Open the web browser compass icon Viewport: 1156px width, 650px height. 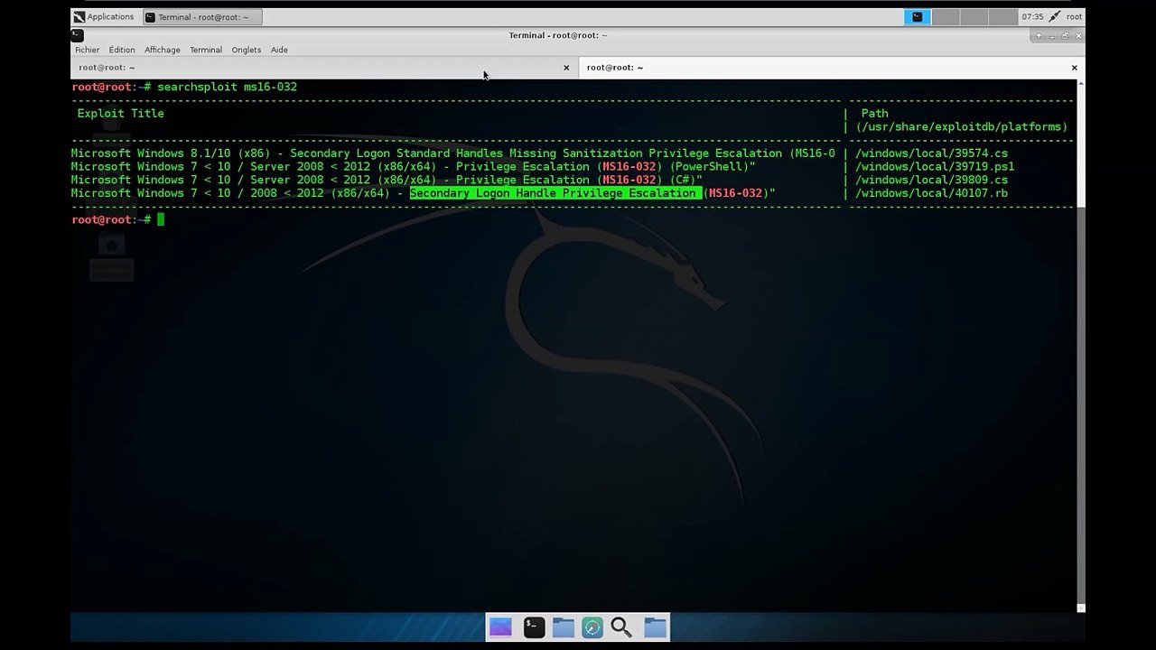pyautogui.click(x=592, y=627)
